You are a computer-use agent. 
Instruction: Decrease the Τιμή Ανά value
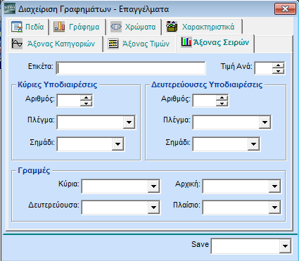click(x=279, y=71)
